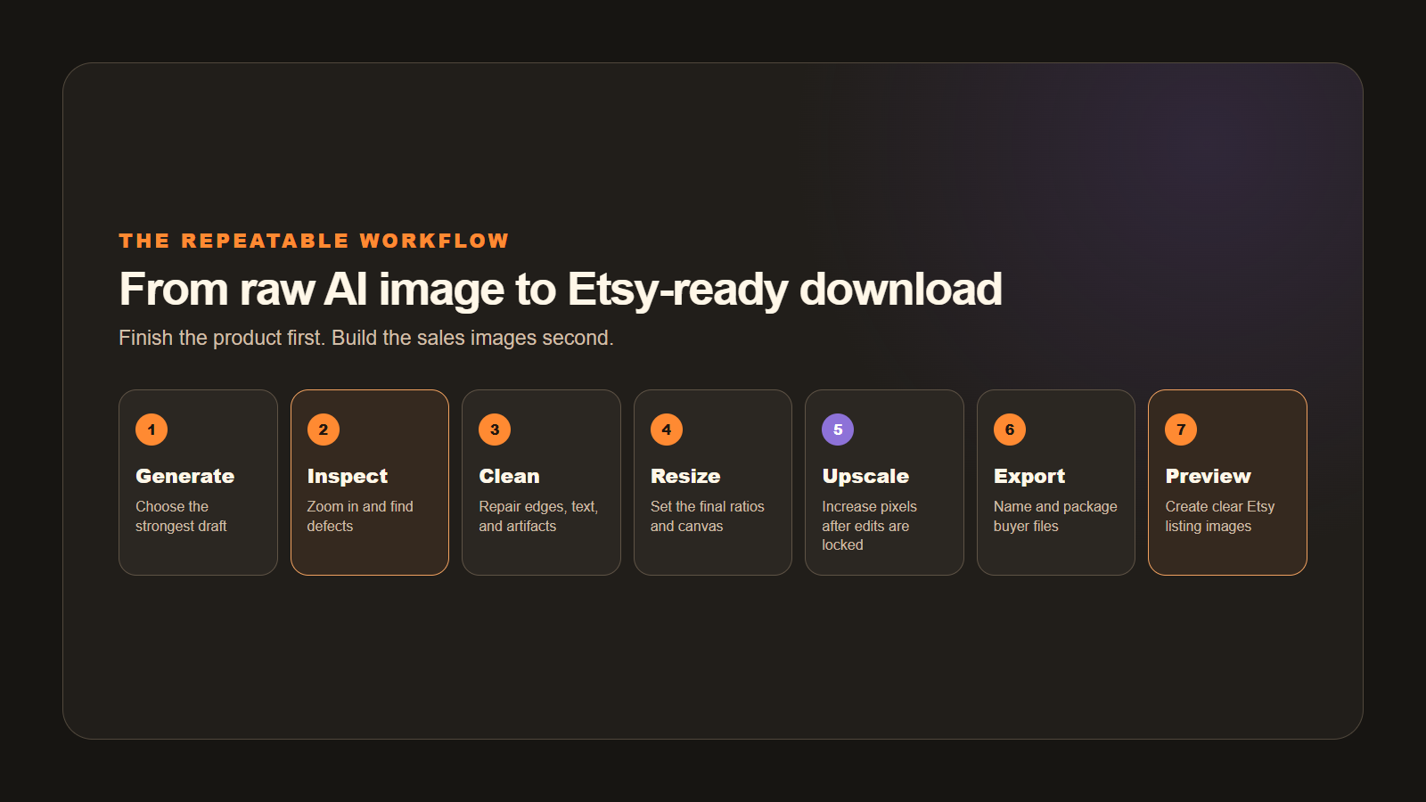The height and width of the screenshot is (802, 1426).
Task: Click 'Create clear Etsy listing images' text
Action: tap(1220, 516)
